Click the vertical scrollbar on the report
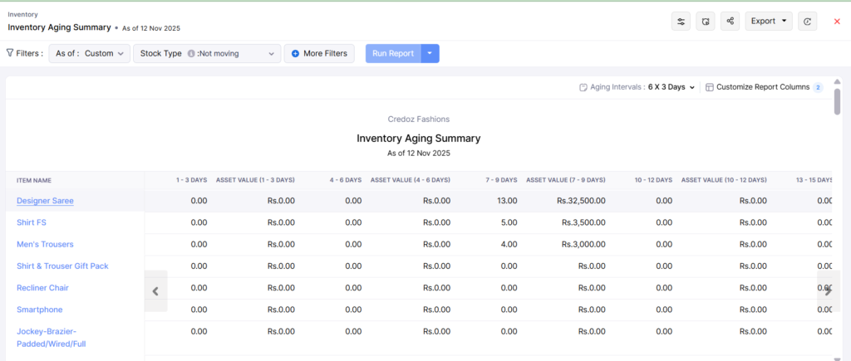 [x=837, y=104]
